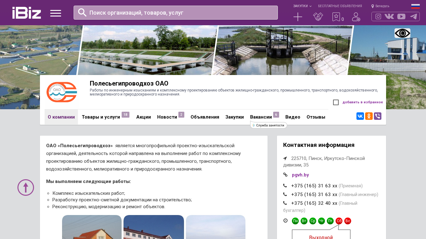426x239 pixels.
Task: Check the добавить в избранное checkbox
Action: click(336, 102)
